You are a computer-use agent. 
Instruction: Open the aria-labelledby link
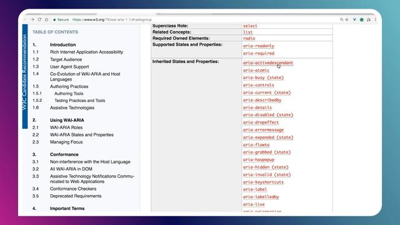261,197
